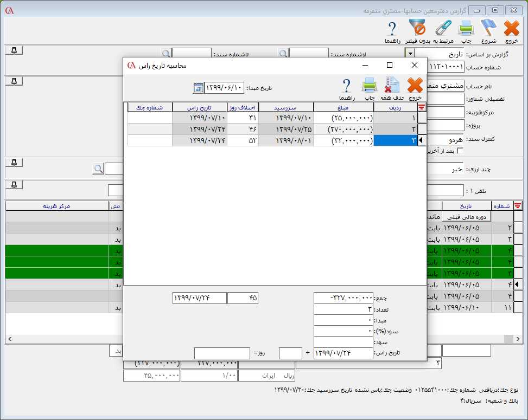The image size is (528, 420).
Task: Select the cell with amount (270,000,000)
Action: pos(343,129)
